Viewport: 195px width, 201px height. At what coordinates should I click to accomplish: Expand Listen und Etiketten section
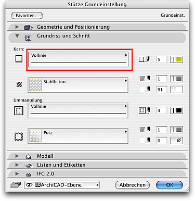17,165
